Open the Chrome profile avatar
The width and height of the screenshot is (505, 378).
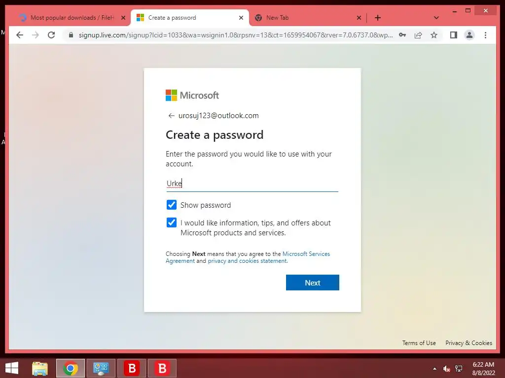469,35
